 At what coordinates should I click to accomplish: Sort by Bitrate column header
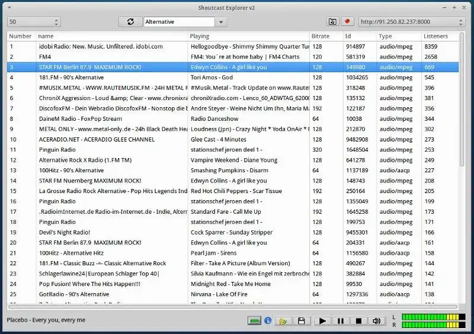pyautogui.click(x=326, y=36)
